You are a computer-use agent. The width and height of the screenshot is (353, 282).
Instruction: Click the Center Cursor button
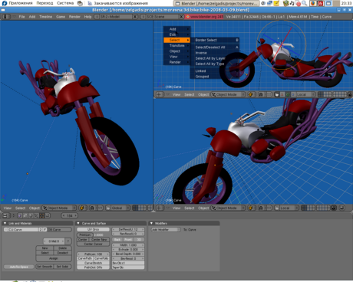[93, 244]
